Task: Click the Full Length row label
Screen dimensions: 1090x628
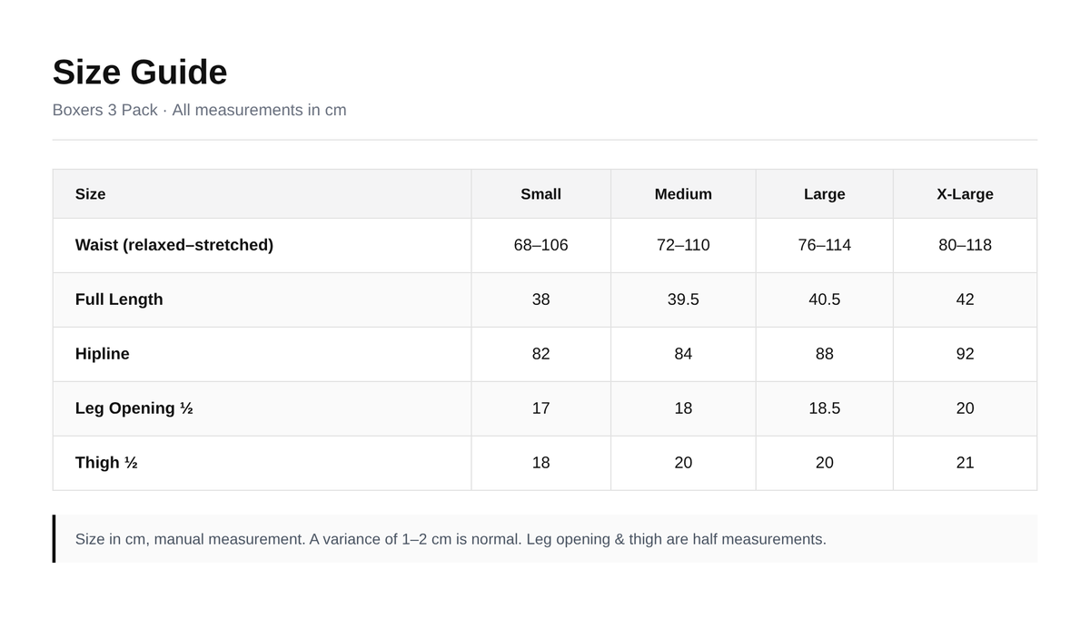Action: point(119,299)
